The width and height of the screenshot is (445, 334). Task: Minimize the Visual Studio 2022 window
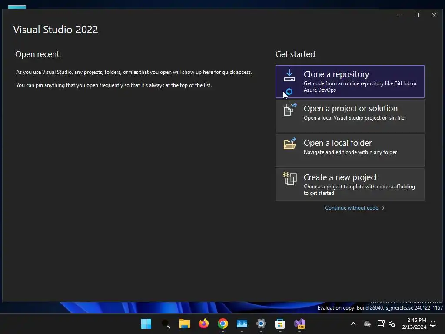point(399,15)
